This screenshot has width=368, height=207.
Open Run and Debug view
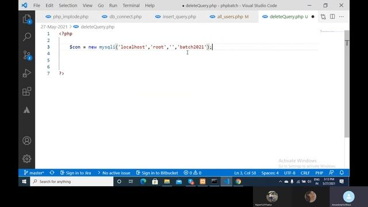pyautogui.click(x=27, y=73)
